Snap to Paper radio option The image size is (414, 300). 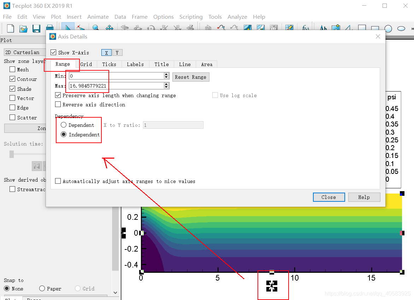(42, 288)
